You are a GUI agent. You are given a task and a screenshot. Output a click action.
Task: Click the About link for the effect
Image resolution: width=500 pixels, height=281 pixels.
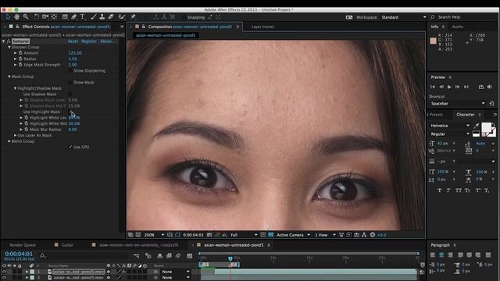coord(106,41)
